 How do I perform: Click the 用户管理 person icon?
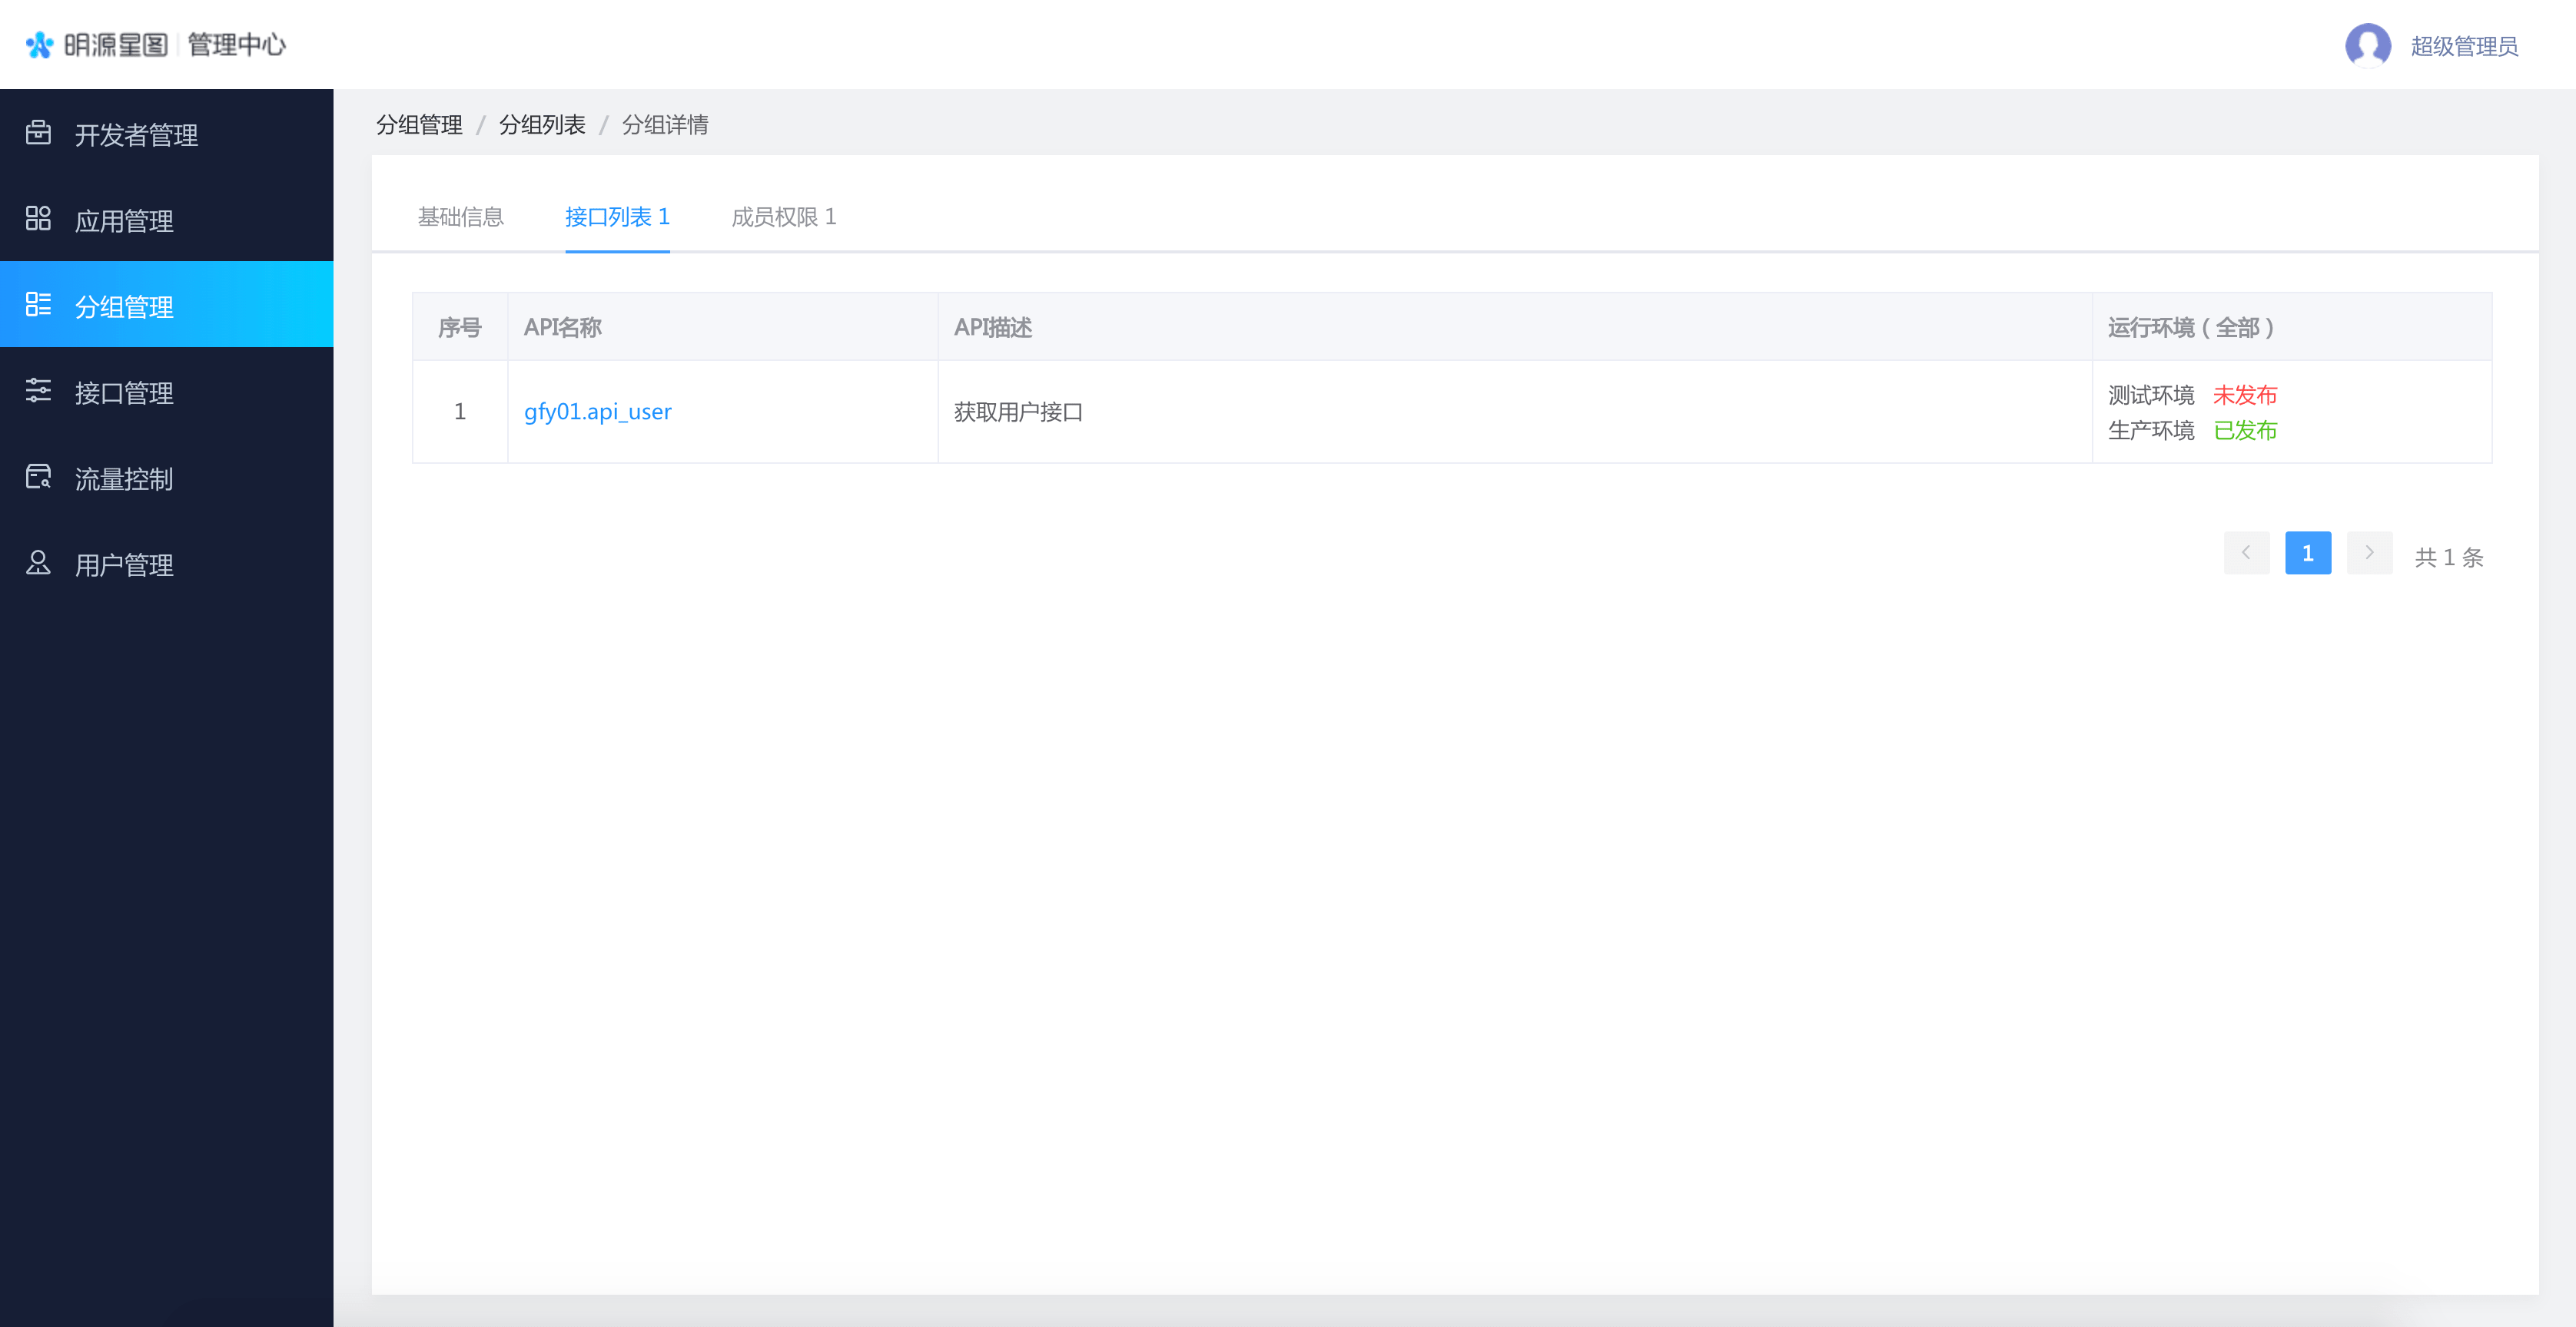coord(38,564)
